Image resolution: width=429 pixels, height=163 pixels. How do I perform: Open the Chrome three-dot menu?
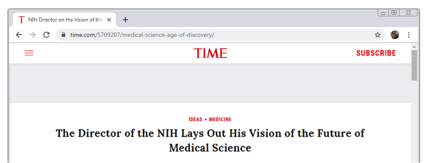coord(408,35)
